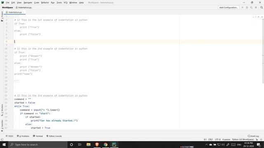Open the Project tool window sidebar

coord(2,16)
